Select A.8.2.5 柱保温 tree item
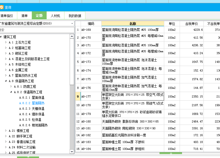 point(30,120)
